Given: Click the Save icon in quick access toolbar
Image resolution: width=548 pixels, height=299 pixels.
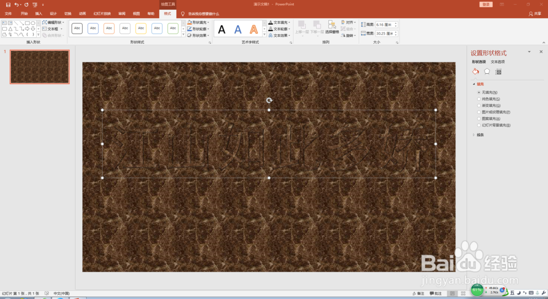Looking at the screenshot, I should pos(8,4).
